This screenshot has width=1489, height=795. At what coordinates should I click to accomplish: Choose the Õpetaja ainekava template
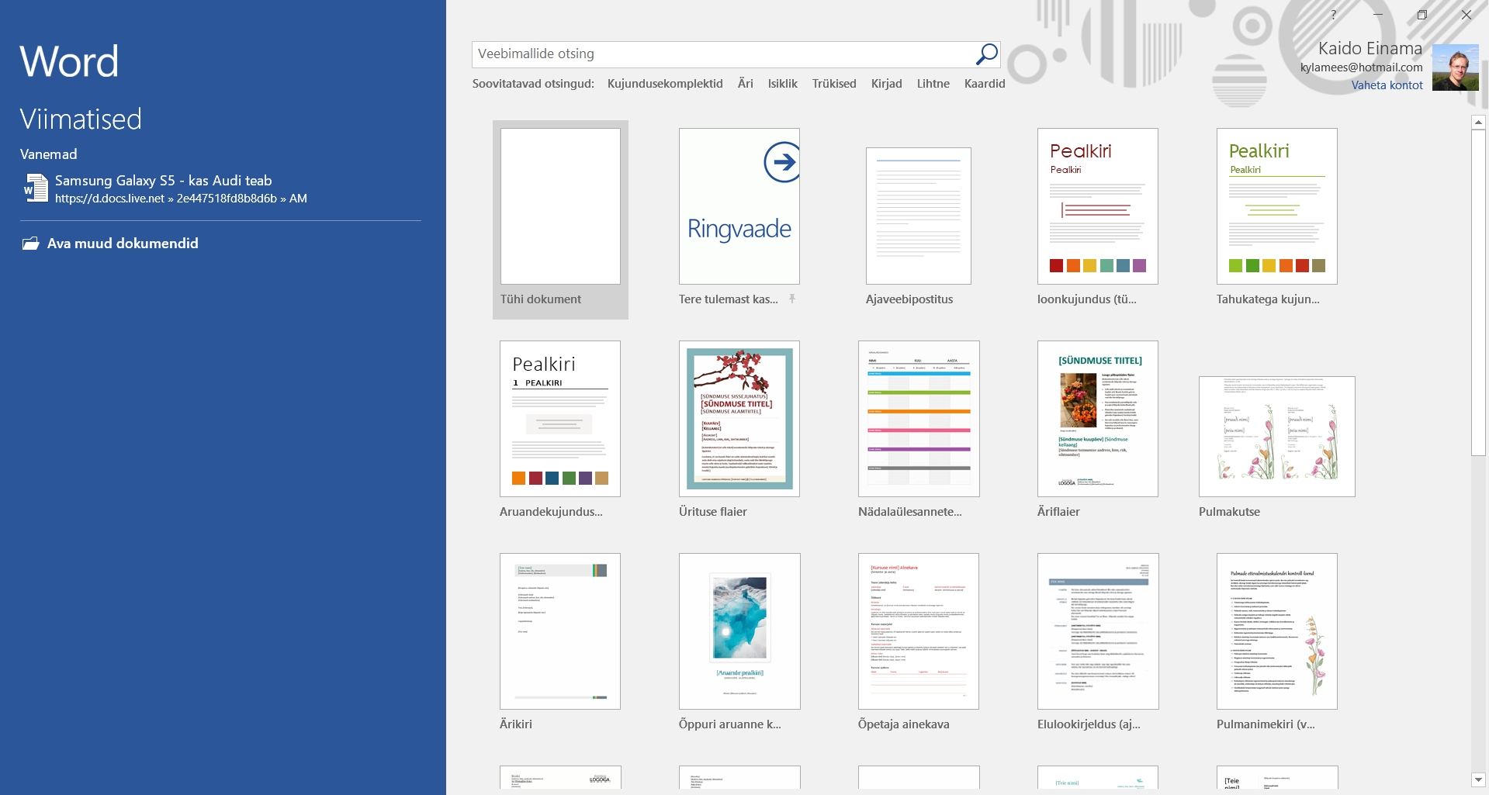919,631
